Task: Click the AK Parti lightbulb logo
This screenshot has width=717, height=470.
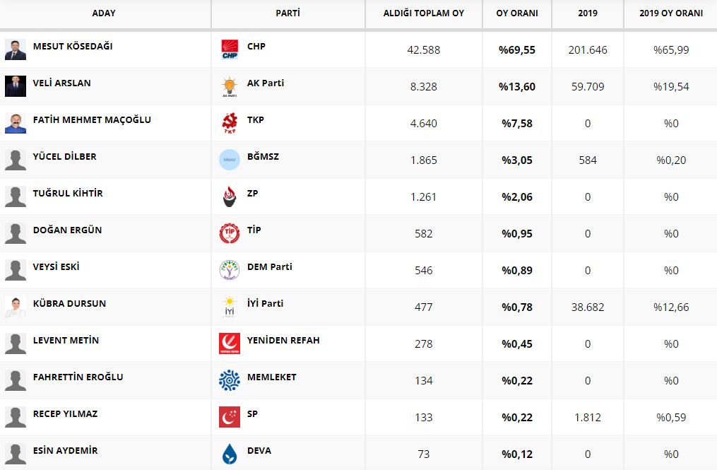Action: (x=230, y=86)
